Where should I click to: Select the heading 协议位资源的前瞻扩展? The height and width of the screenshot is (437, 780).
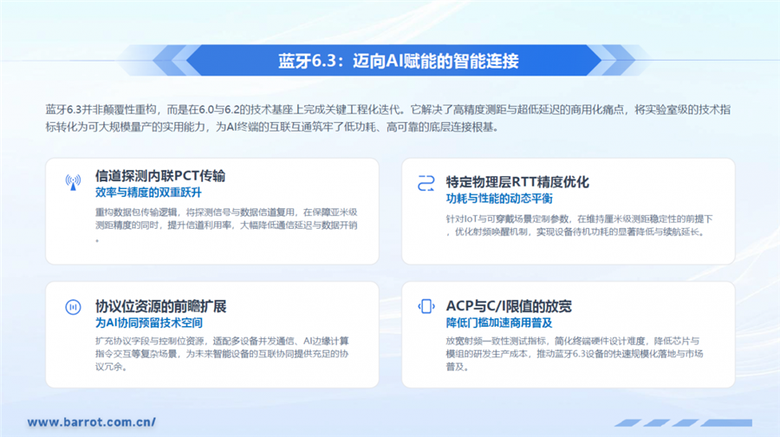coord(160,306)
